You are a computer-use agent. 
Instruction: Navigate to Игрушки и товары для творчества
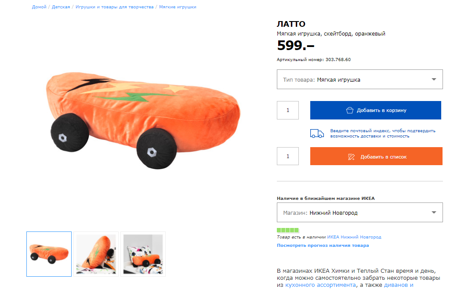point(114,7)
